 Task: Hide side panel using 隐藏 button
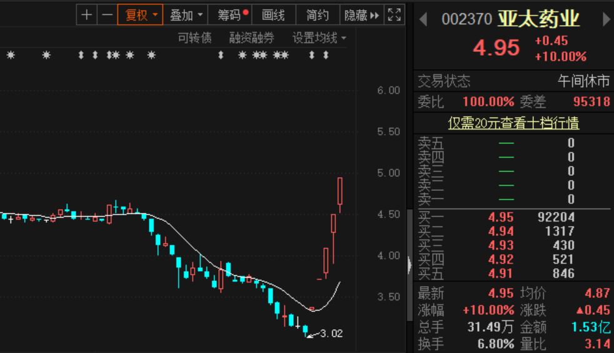click(x=361, y=15)
